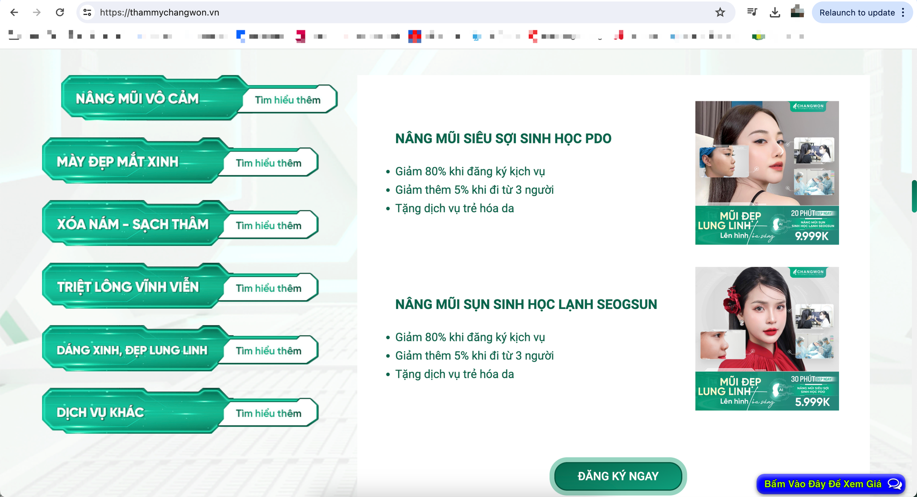Image resolution: width=917 pixels, height=497 pixels.
Task: Click the browser reload/refresh icon
Action: pyautogui.click(x=59, y=11)
